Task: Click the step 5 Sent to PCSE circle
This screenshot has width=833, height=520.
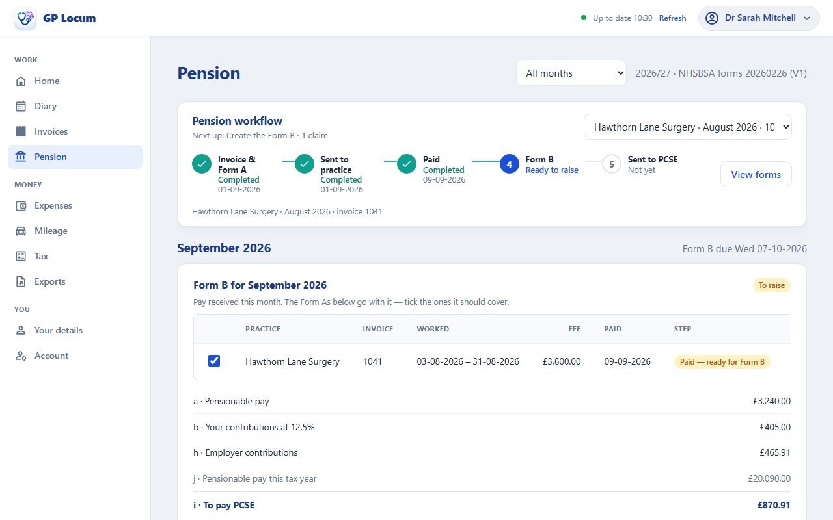Action: pyautogui.click(x=612, y=164)
